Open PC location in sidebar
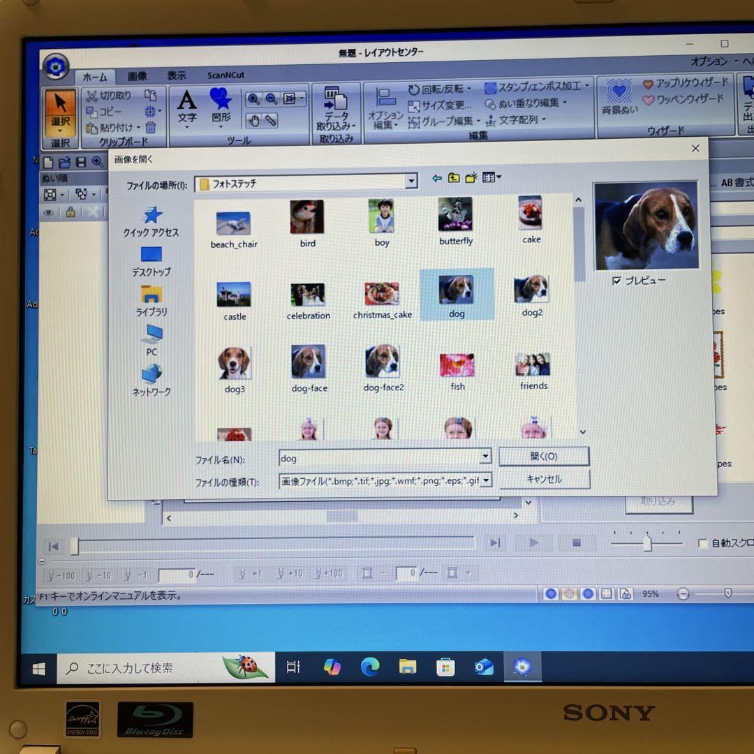The height and width of the screenshot is (754, 754). [x=152, y=341]
